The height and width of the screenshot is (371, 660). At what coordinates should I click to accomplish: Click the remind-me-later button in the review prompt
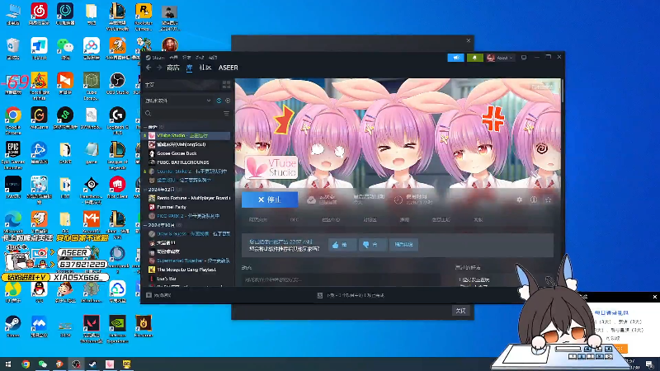coord(403,244)
